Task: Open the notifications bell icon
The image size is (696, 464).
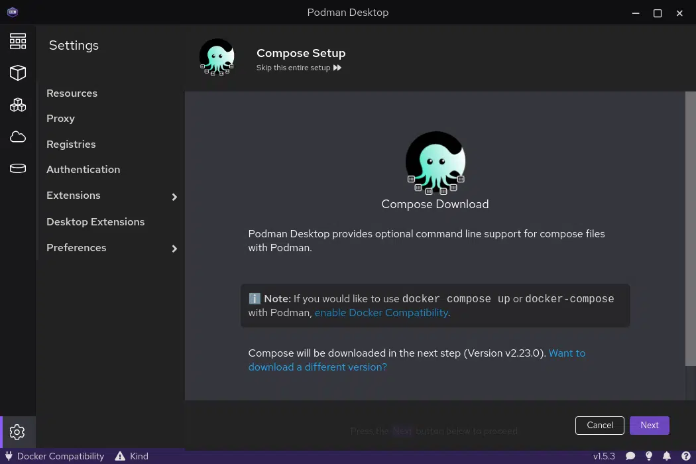Action: pyautogui.click(x=667, y=456)
